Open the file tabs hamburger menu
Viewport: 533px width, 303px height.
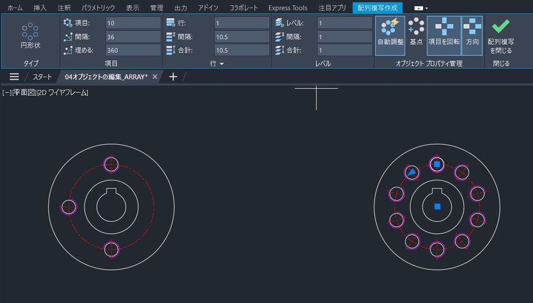click(x=14, y=77)
